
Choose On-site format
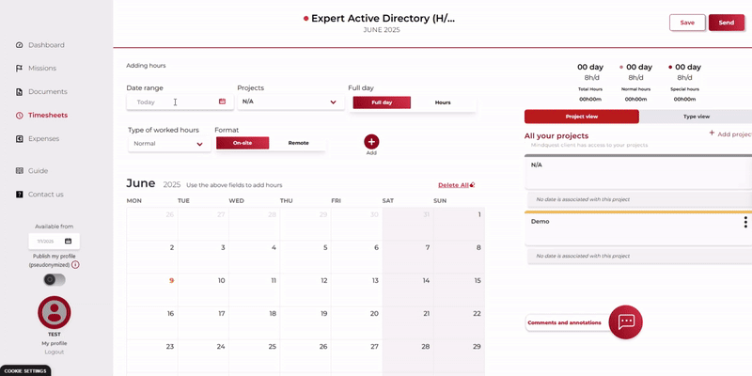pyautogui.click(x=243, y=143)
